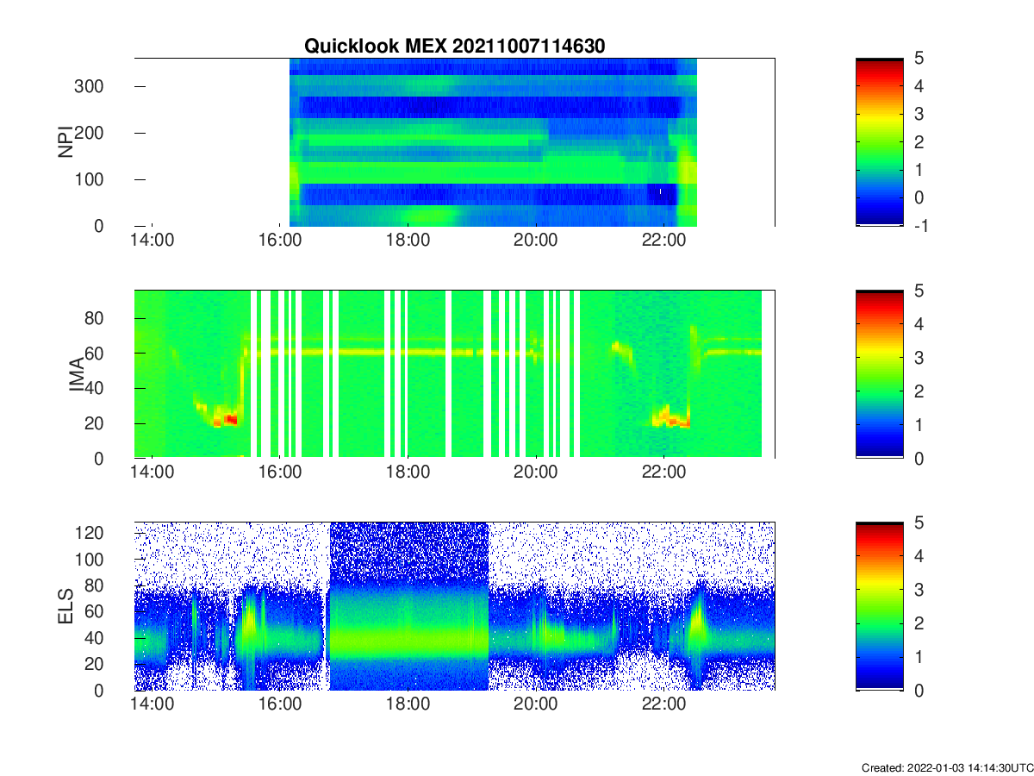Image resolution: width=1034 pixels, height=776 pixels.
Task: Click the 14:00 label under NPI plot
Action: point(152,241)
